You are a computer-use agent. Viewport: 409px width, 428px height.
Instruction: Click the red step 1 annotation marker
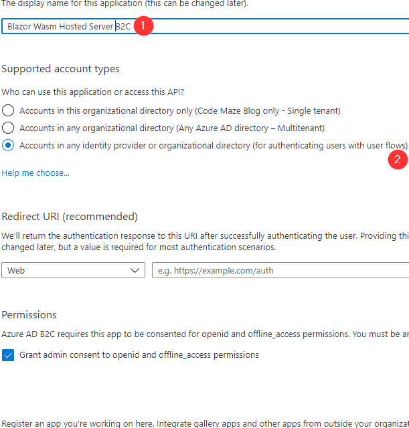[144, 26]
